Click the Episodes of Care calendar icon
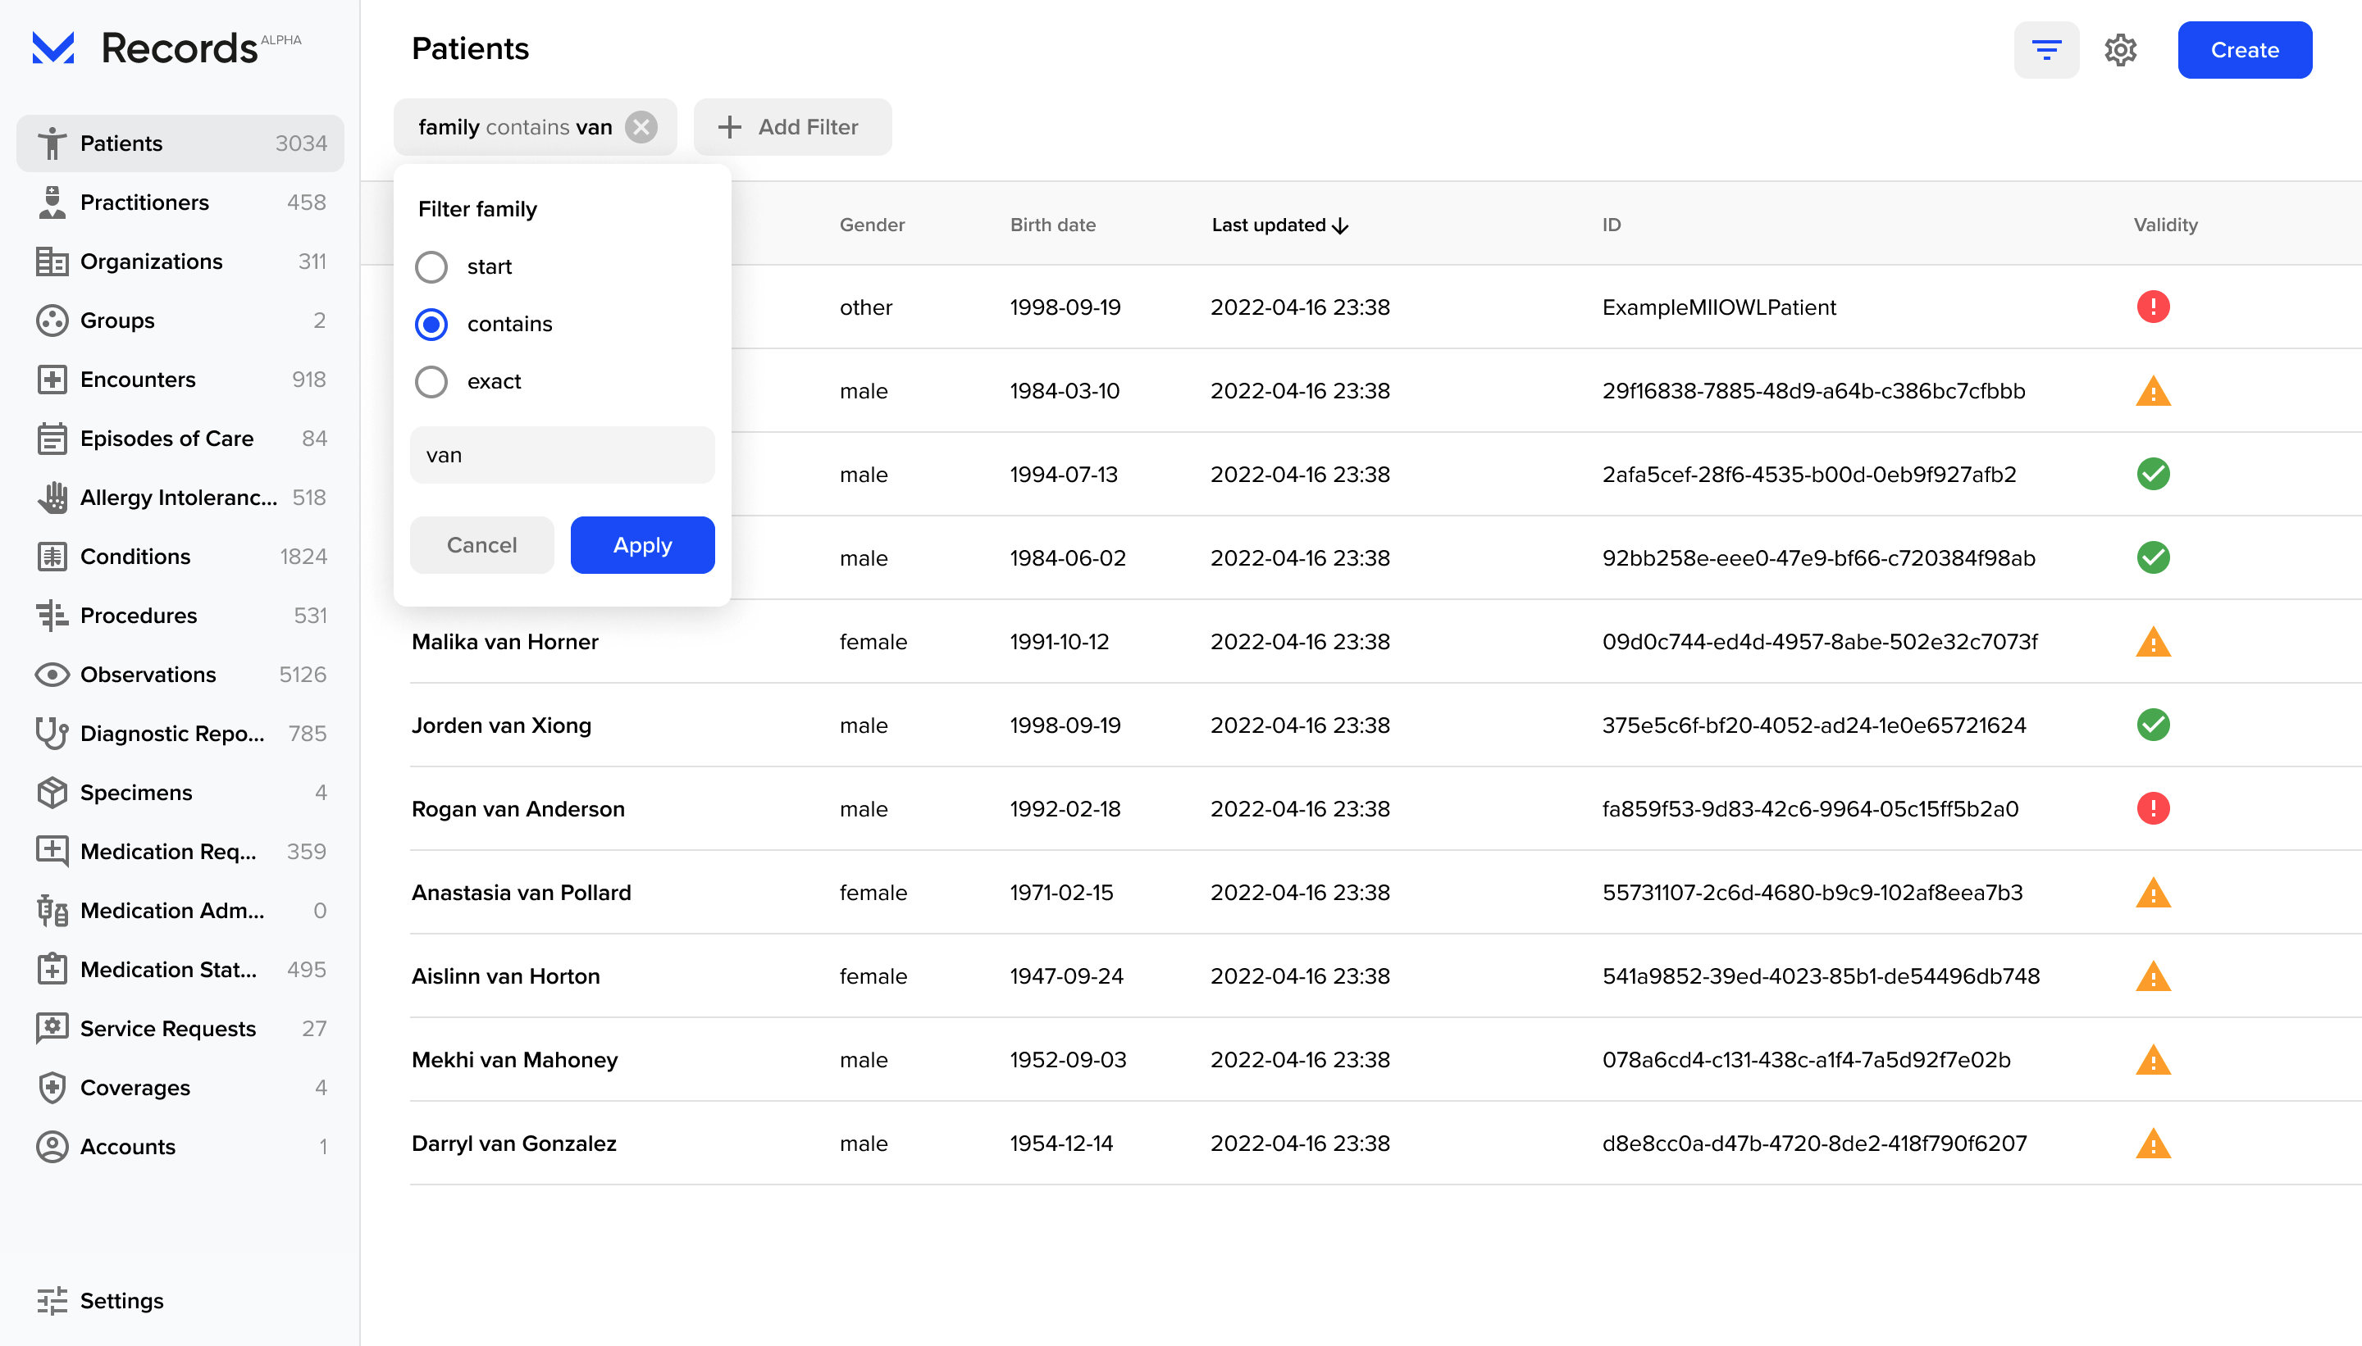This screenshot has width=2362, height=1346. (52, 439)
